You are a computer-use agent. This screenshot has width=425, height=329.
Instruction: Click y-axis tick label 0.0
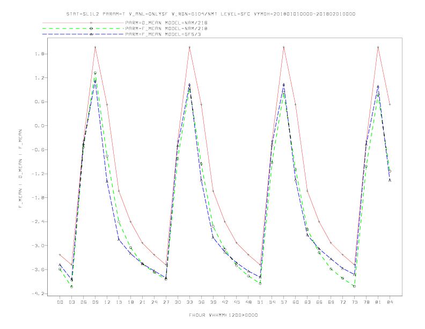tap(40, 126)
